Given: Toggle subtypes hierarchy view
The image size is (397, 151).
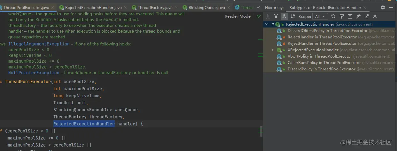Looking at the screenshot, I should click(284, 16).
